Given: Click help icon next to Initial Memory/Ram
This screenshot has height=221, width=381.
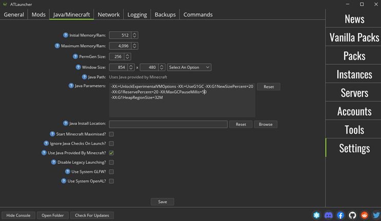Looking at the screenshot, I should pyautogui.click(x=66, y=35).
